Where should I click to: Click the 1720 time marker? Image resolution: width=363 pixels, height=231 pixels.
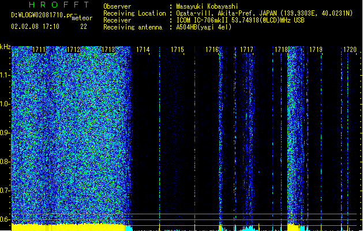[350, 50]
